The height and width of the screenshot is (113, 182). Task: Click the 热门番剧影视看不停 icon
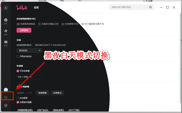(x=83, y=24)
